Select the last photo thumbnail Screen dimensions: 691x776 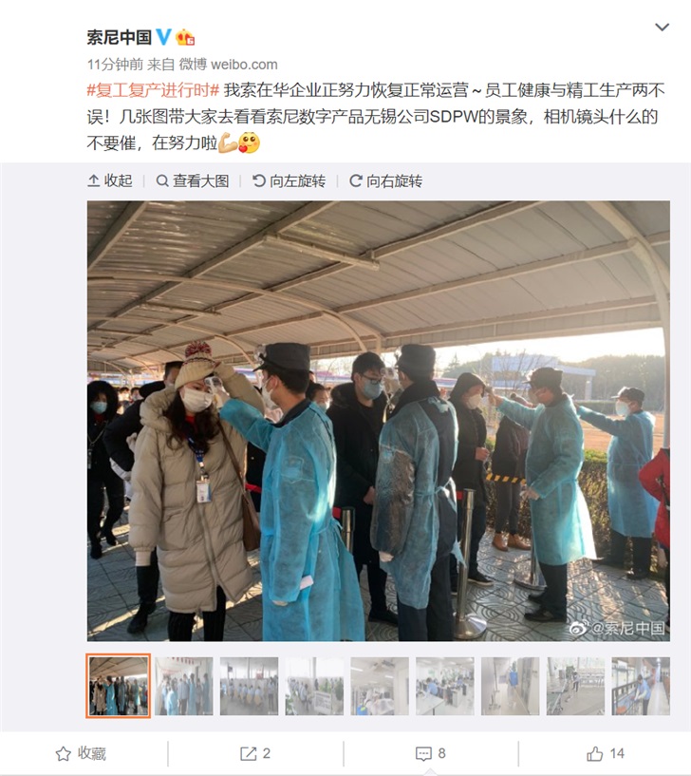pyautogui.click(x=641, y=686)
